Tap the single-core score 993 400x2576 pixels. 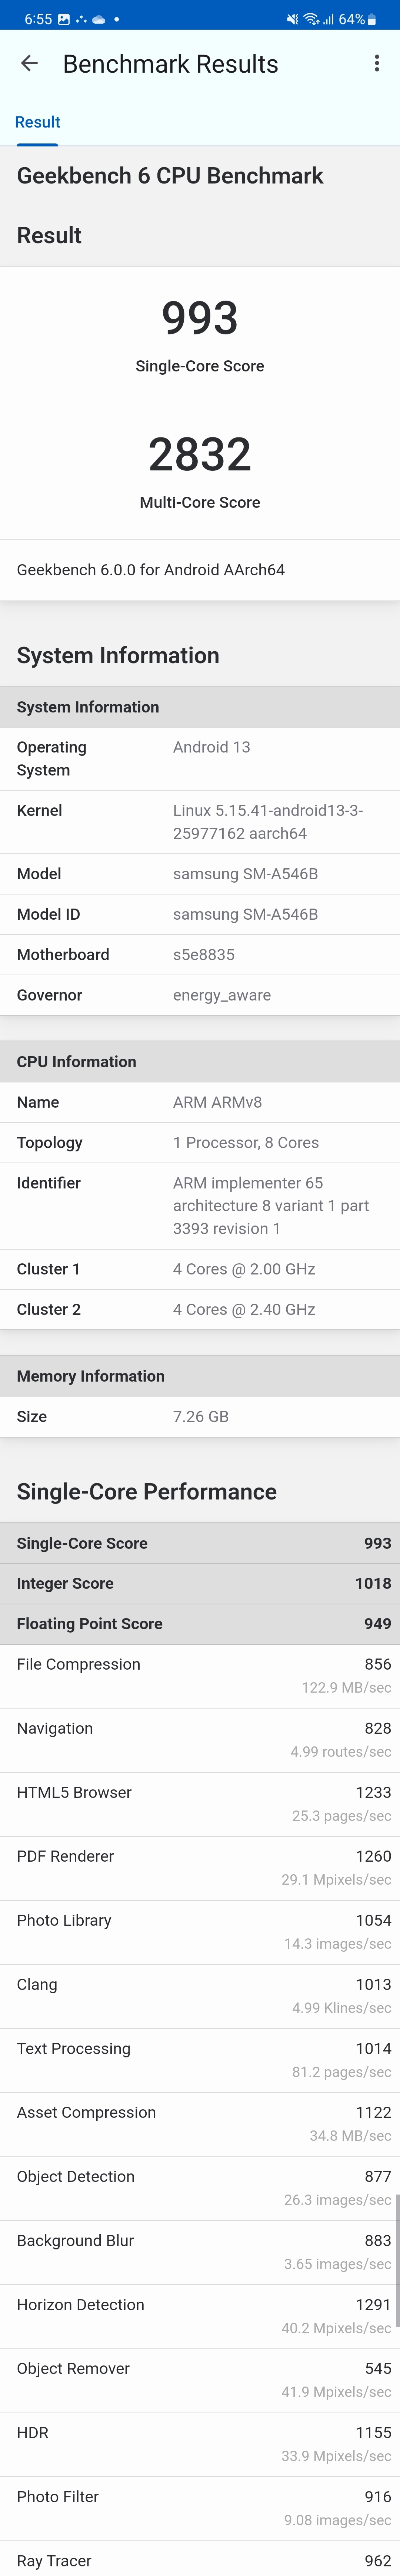click(x=200, y=318)
